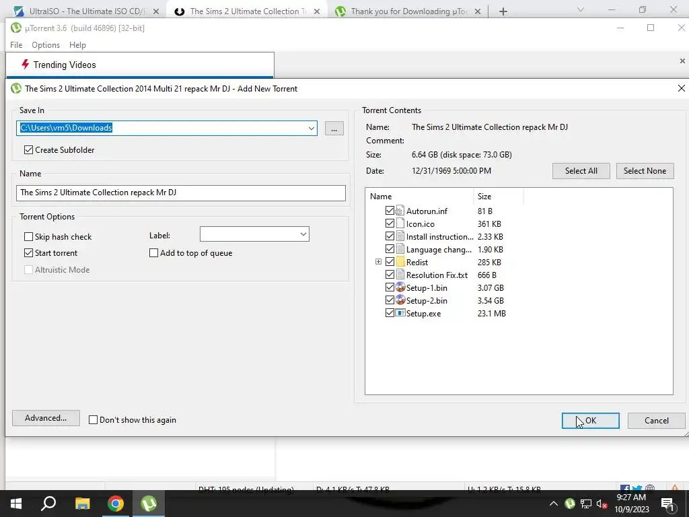Screen dimensions: 689x517
Task: Open the Options menu
Action: pyautogui.click(x=46, y=45)
